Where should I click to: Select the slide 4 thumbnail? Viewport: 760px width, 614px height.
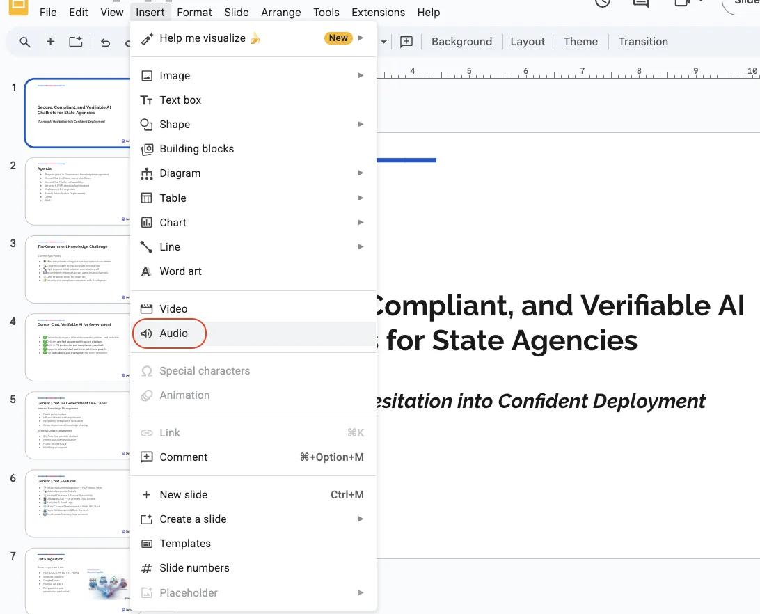click(x=78, y=345)
